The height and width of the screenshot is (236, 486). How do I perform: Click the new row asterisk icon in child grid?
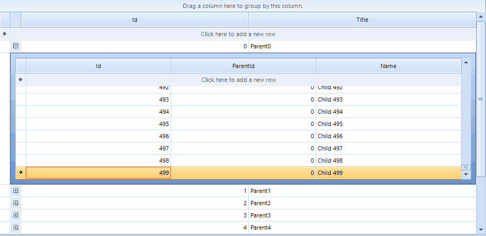(21, 80)
